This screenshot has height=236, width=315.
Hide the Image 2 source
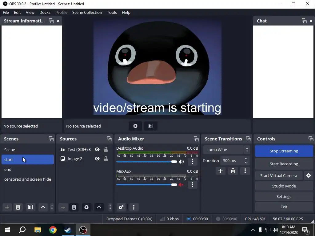(97, 159)
